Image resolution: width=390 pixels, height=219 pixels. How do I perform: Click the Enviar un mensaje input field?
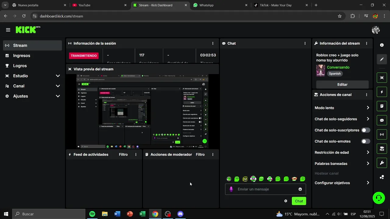click(x=265, y=189)
